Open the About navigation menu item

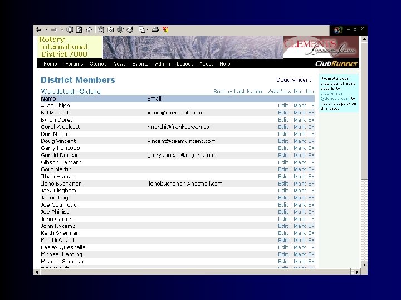(207, 64)
